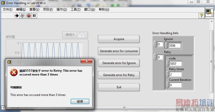
Task: Click the Retry times field showing 2
Action: [x=175, y=74]
